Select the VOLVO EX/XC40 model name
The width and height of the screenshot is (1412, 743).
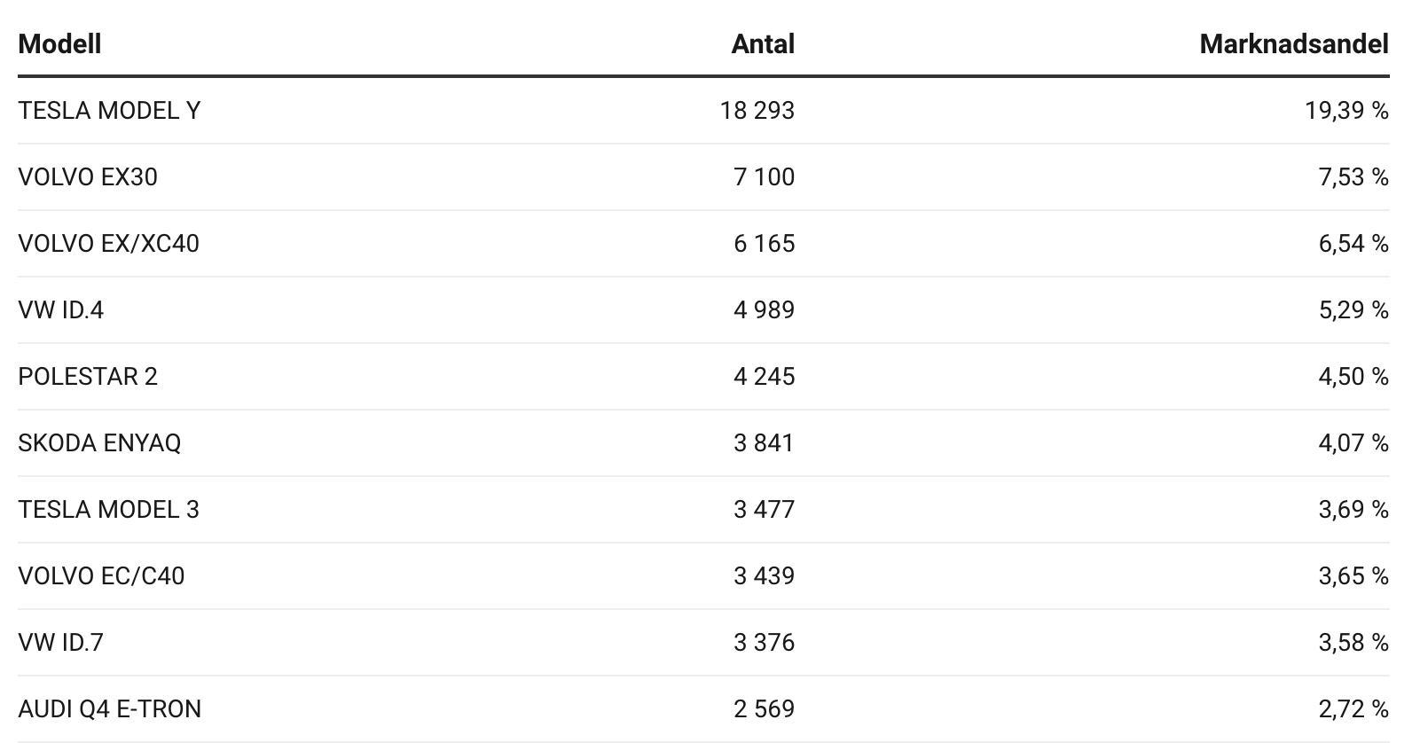(x=108, y=244)
